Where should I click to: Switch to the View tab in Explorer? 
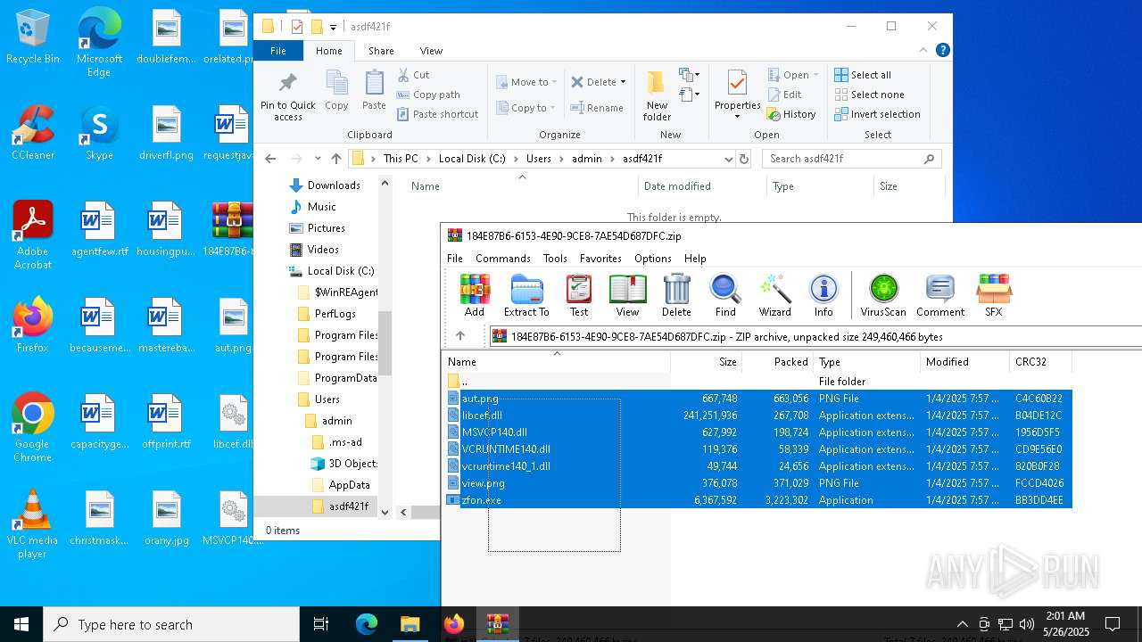(x=431, y=51)
